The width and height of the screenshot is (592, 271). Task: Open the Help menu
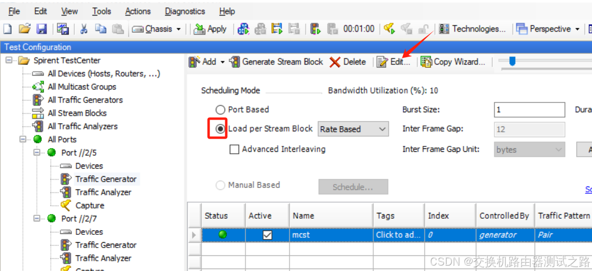pos(227,11)
